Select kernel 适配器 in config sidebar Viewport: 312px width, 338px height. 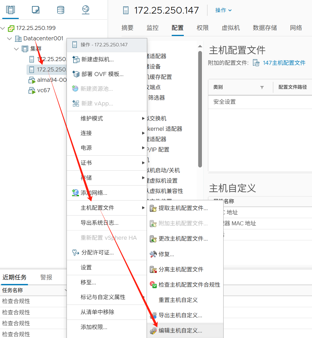tap(165, 129)
